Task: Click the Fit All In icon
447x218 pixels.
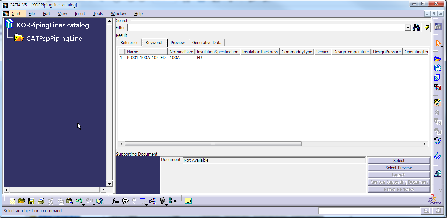Action: [188, 201]
